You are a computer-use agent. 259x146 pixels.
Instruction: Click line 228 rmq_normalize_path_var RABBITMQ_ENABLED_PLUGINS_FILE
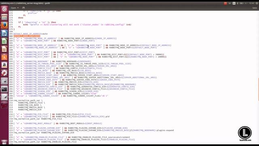click(x=45, y=142)
